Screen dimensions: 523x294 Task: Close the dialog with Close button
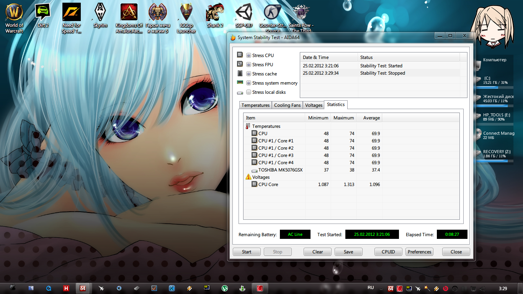pos(456,252)
